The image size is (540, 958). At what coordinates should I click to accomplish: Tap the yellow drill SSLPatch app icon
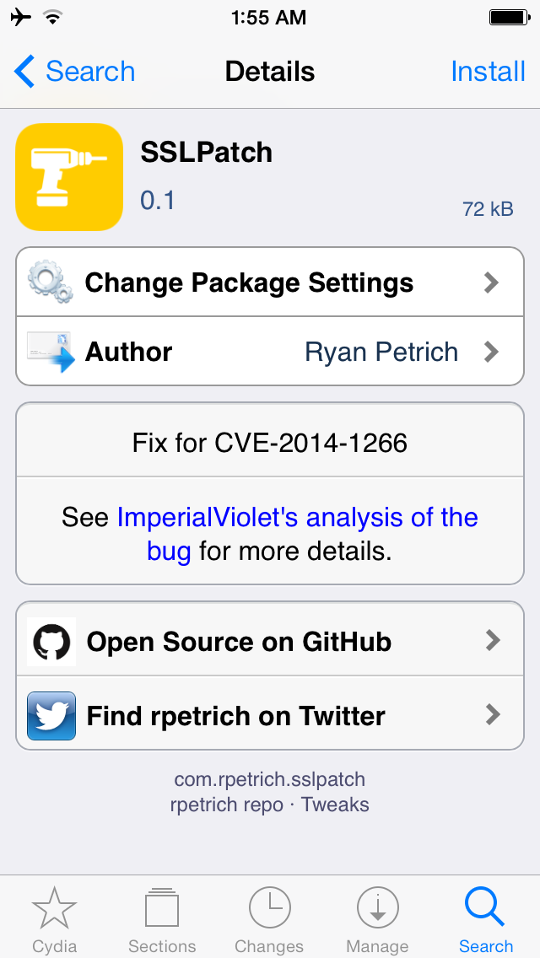click(x=69, y=177)
